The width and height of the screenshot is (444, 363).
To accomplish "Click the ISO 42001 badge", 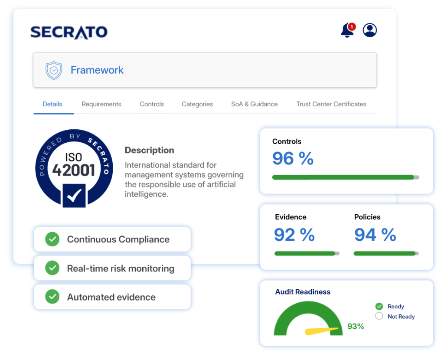I will (x=74, y=168).
